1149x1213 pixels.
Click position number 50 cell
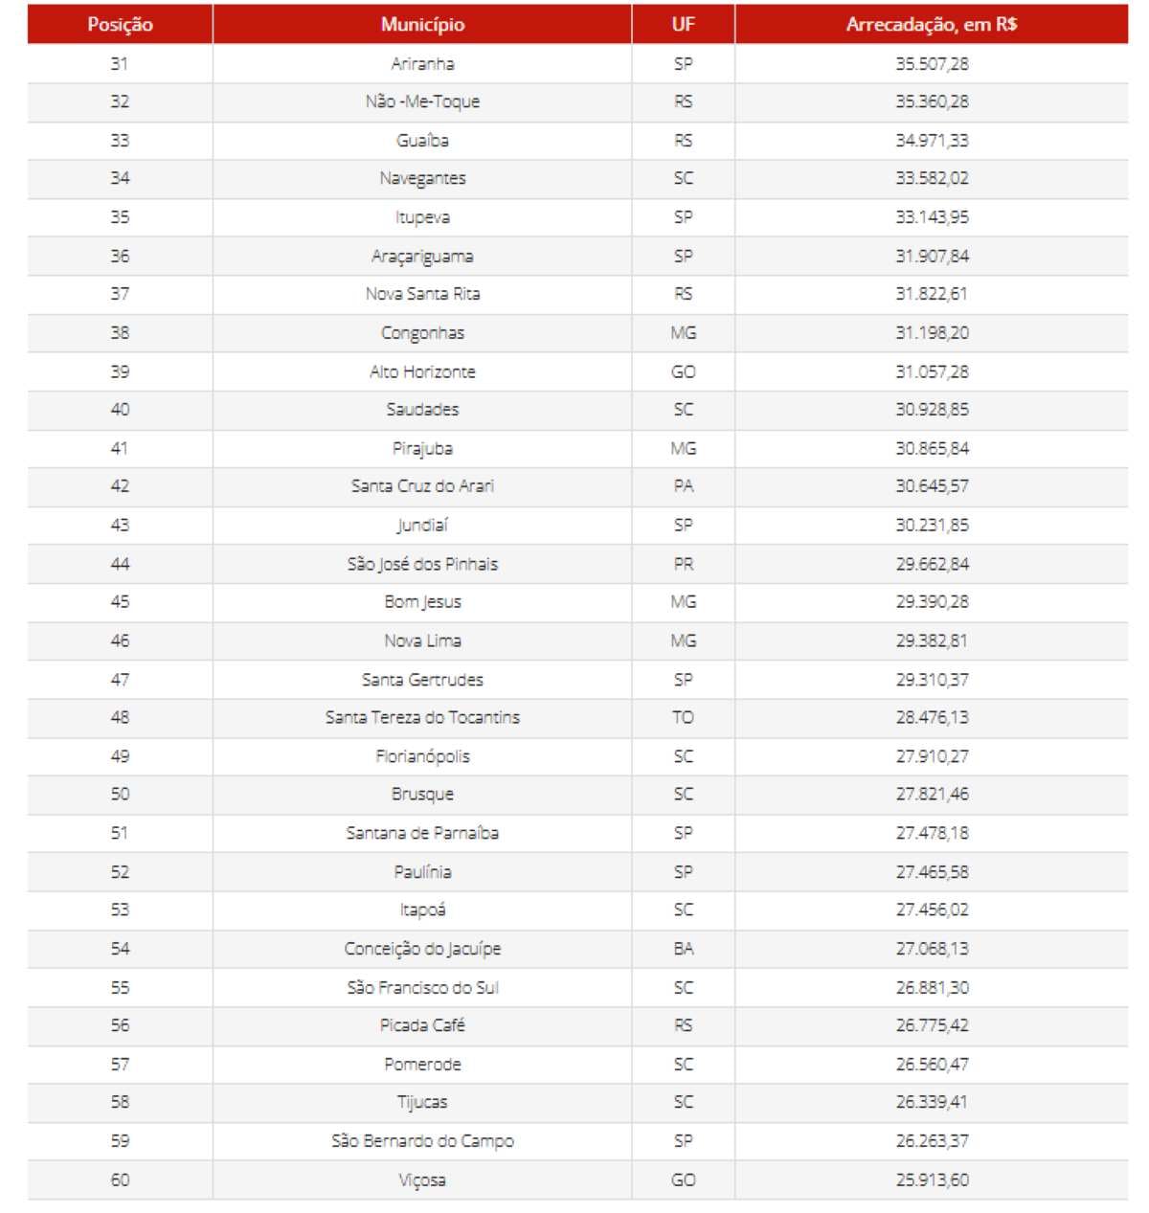coord(120,795)
